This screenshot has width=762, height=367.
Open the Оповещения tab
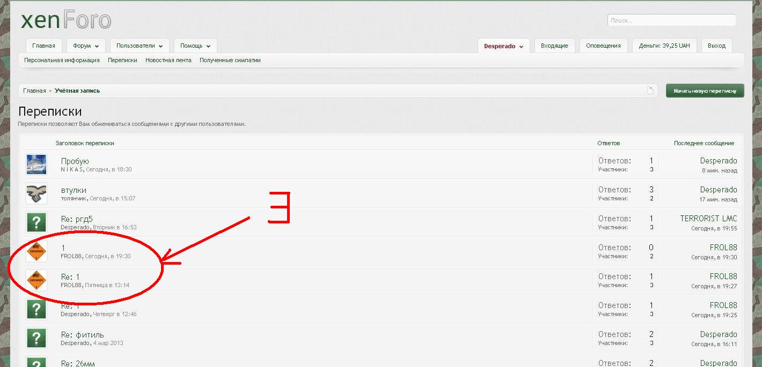coord(603,46)
